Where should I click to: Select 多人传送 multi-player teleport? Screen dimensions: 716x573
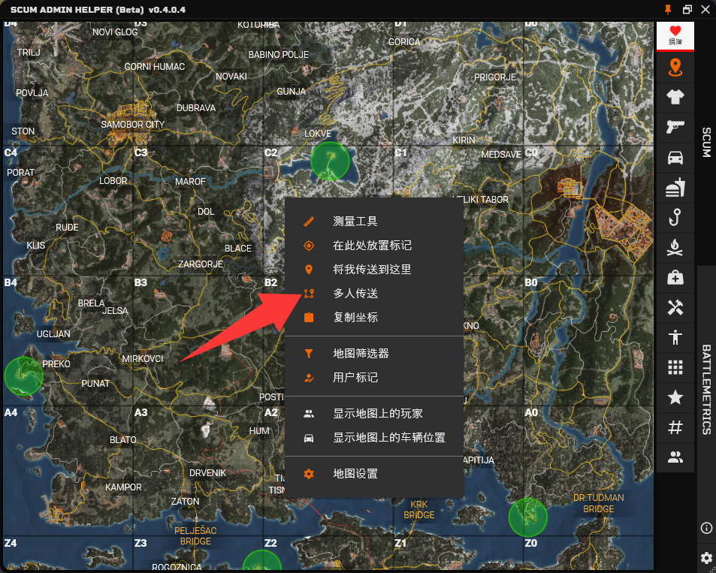374,294
